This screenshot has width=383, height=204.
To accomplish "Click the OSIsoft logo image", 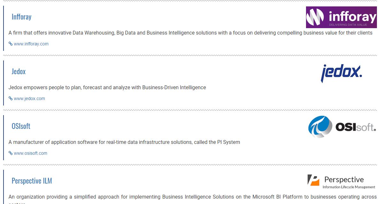I will click(342, 127).
